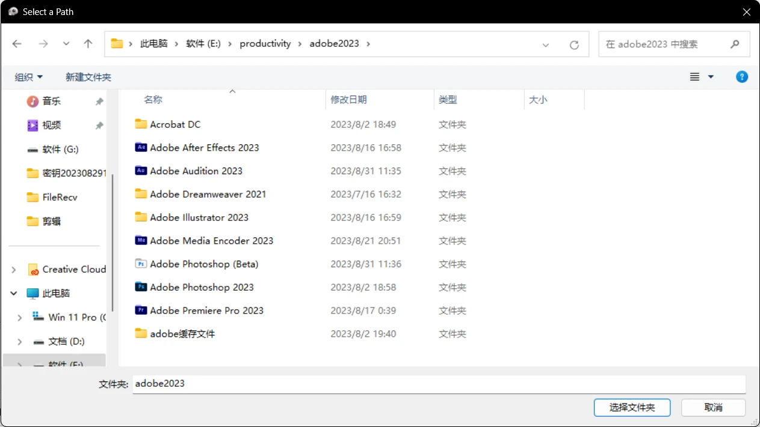Click the 文件夹 name input field
Viewport: 760px width, 427px height.
coord(438,384)
